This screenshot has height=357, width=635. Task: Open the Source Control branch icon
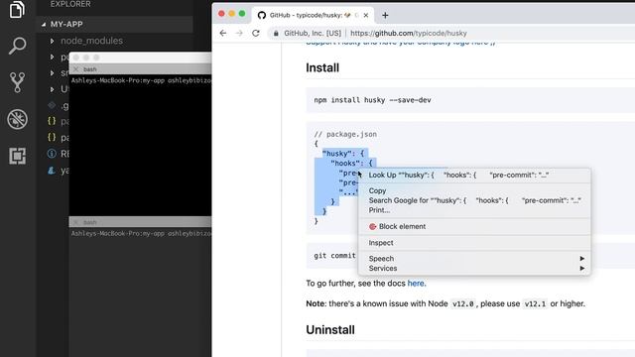[17, 82]
